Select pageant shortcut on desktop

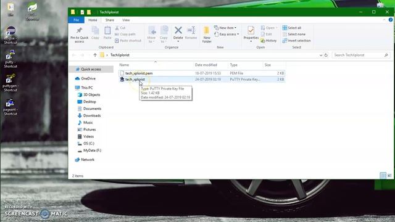tap(10, 107)
